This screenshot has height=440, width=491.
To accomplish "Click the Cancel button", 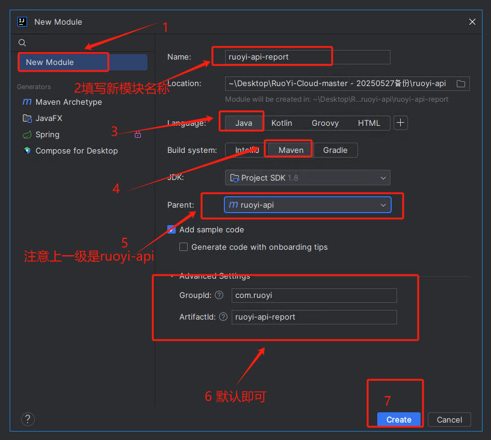I will click(x=449, y=420).
